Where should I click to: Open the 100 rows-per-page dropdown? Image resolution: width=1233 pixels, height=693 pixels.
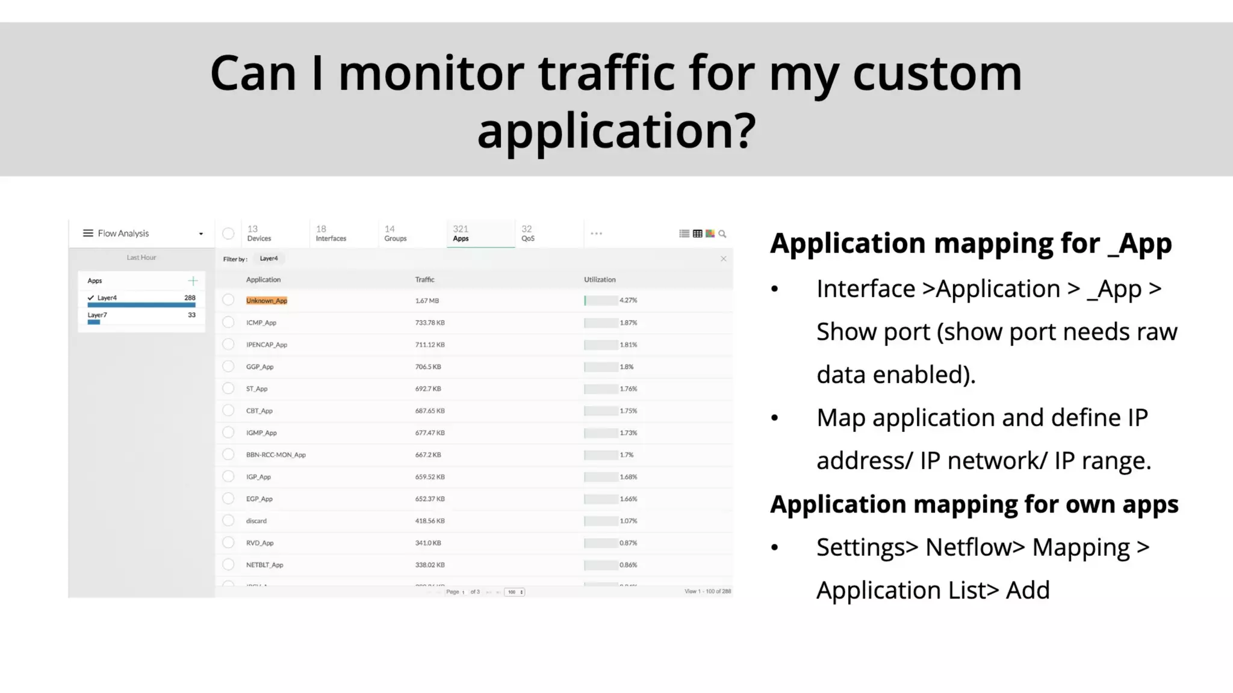click(515, 592)
